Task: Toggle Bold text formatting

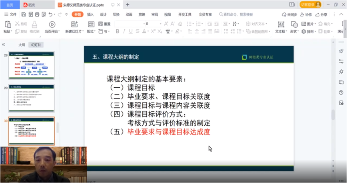Action: click(x=118, y=31)
